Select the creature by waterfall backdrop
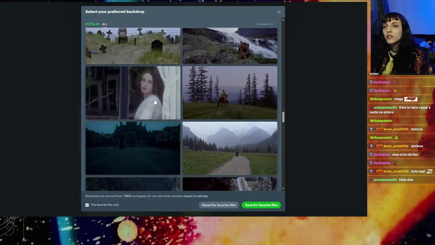The width and height of the screenshot is (435, 245). tap(230, 46)
